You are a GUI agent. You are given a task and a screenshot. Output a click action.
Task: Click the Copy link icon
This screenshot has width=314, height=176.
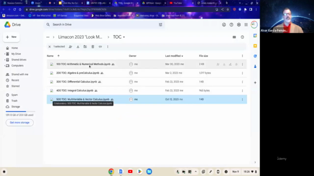click(100, 47)
